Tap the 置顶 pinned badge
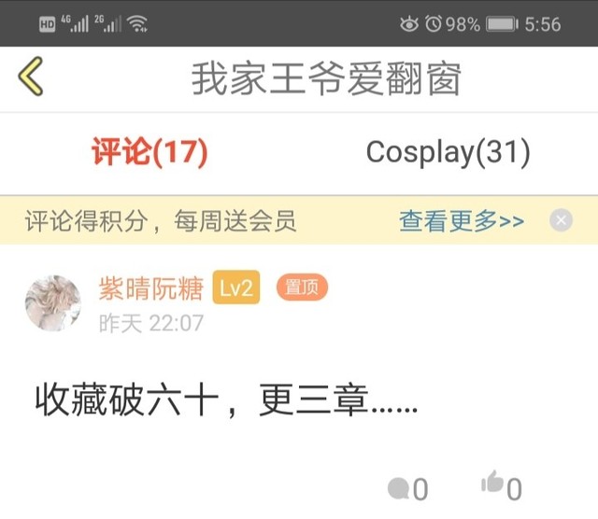The width and height of the screenshot is (598, 519). [302, 287]
